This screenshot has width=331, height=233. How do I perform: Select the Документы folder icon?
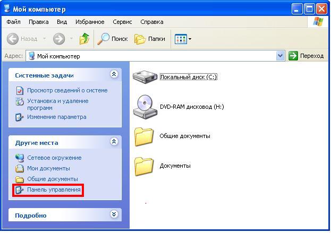[144, 167]
